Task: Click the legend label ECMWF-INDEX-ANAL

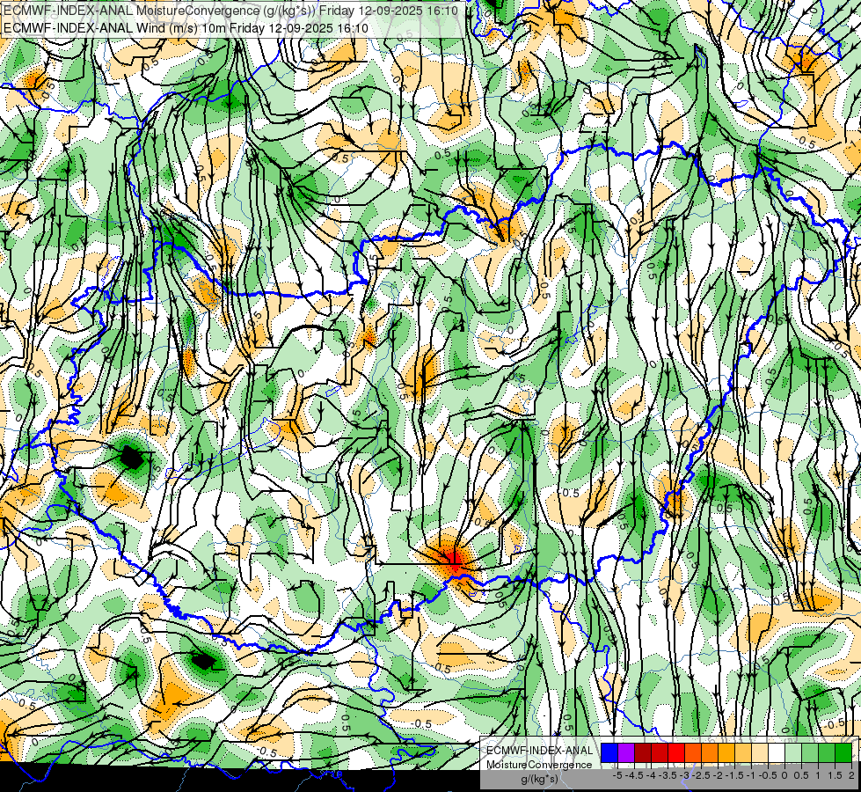Action: pyautogui.click(x=540, y=751)
